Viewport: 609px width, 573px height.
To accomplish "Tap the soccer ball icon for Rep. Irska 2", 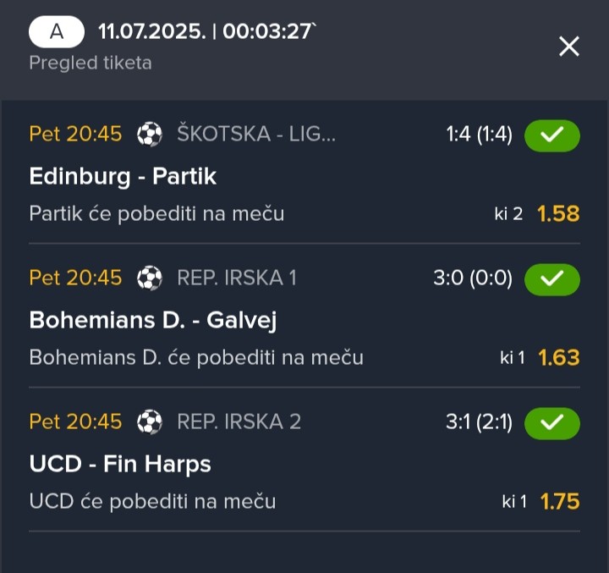I will [x=150, y=421].
